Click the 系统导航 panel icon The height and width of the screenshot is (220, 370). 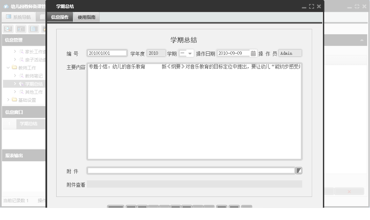tap(9, 17)
